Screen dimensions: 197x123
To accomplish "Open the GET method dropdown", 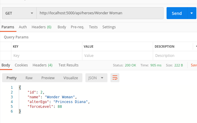I will click(19, 13).
